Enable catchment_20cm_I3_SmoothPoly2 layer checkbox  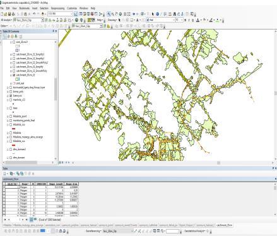tap(14, 62)
